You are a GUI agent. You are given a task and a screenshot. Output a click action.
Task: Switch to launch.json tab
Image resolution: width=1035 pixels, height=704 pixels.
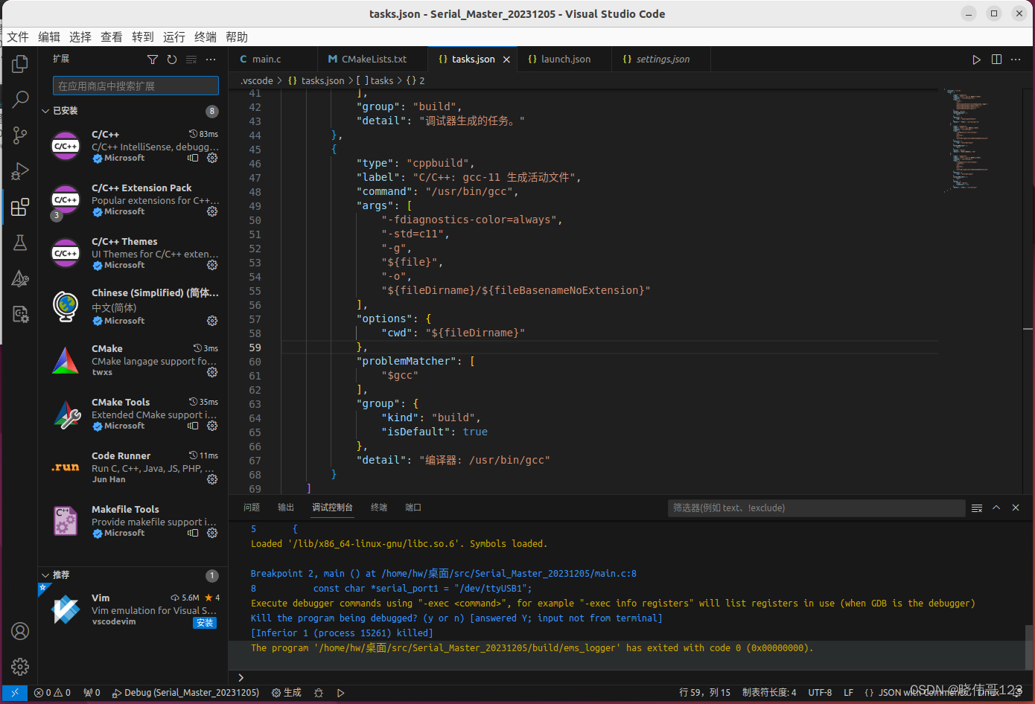click(566, 60)
